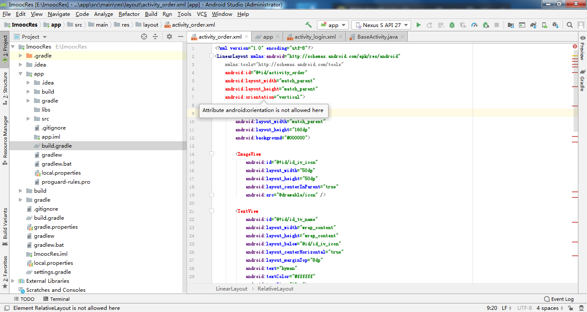Viewport: 587px width, 312px height.
Task: Open the Analyze menu
Action: coord(103,14)
